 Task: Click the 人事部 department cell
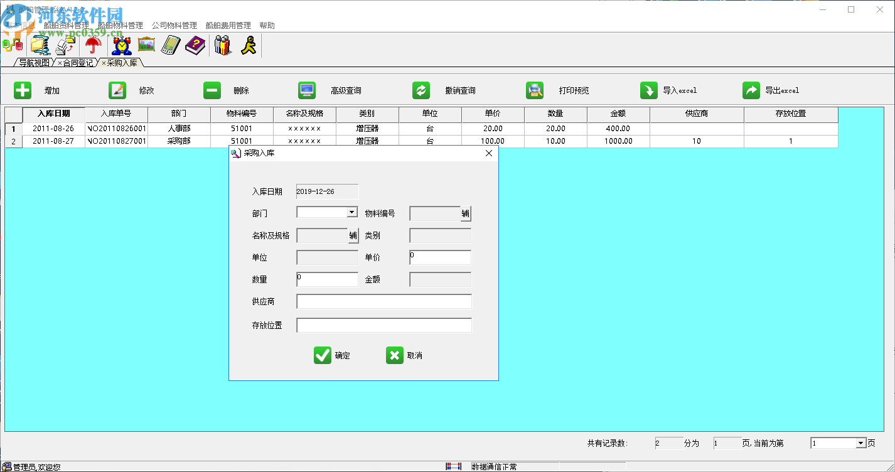tap(180, 129)
